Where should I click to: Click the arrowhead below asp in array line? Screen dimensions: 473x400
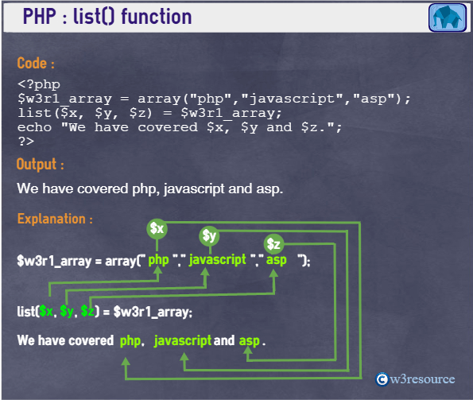[273, 274]
